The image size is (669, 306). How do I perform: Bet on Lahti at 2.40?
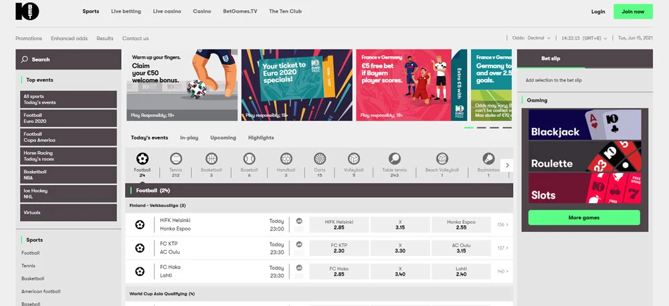click(x=461, y=271)
